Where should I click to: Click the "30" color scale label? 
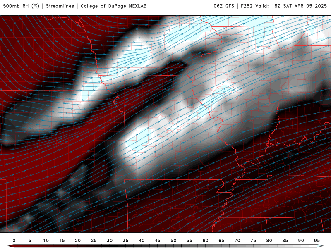(110, 241)
